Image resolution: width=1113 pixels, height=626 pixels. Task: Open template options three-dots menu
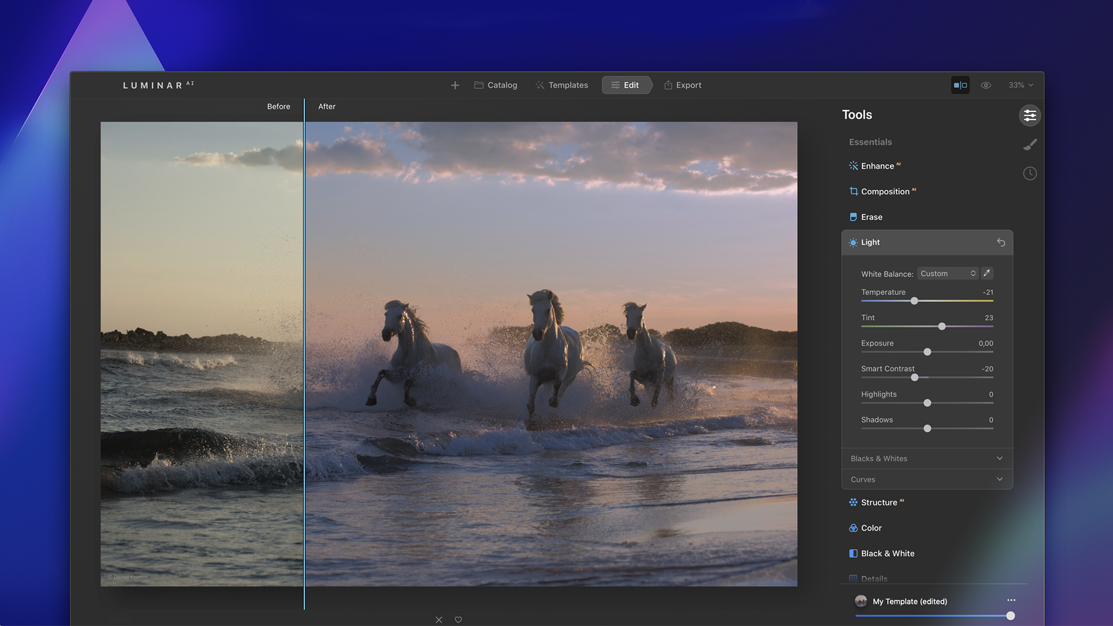[1011, 600]
